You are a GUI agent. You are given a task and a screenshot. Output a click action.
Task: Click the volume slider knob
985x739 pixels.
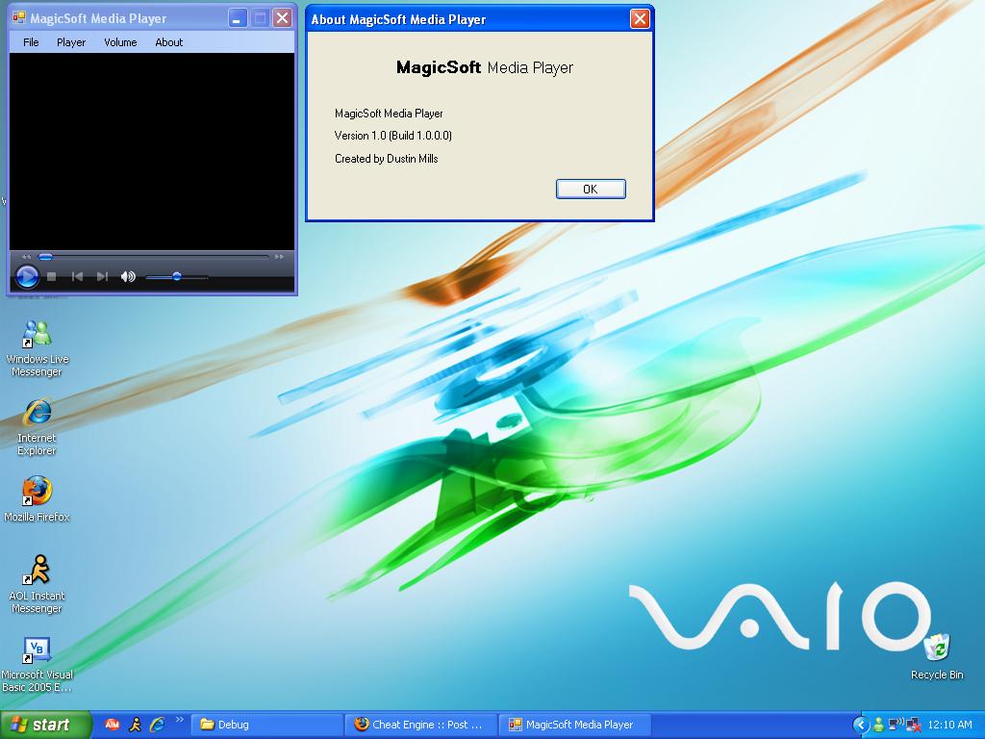(177, 276)
